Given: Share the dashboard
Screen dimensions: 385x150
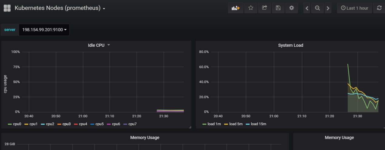Looking at the screenshot, I should click(x=264, y=8).
